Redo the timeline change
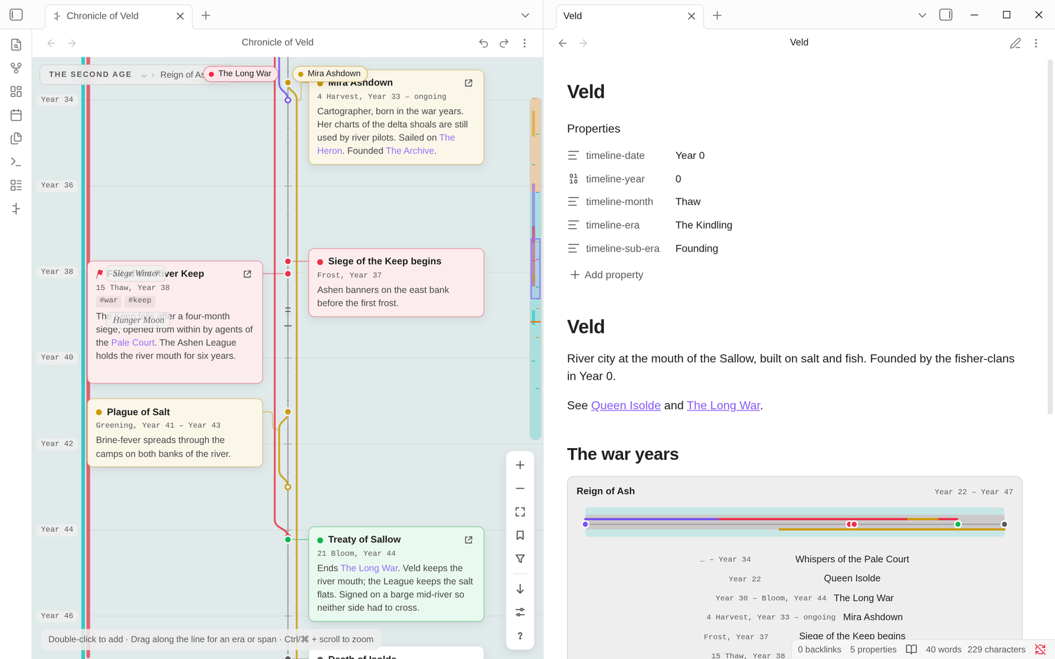1055x659 pixels. 504,43
